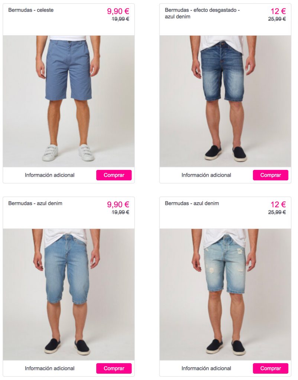Buy the bottom-left azul denim Bermudas
Image resolution: width=298 pixels, height=380 pixels.
coord(114,368)
